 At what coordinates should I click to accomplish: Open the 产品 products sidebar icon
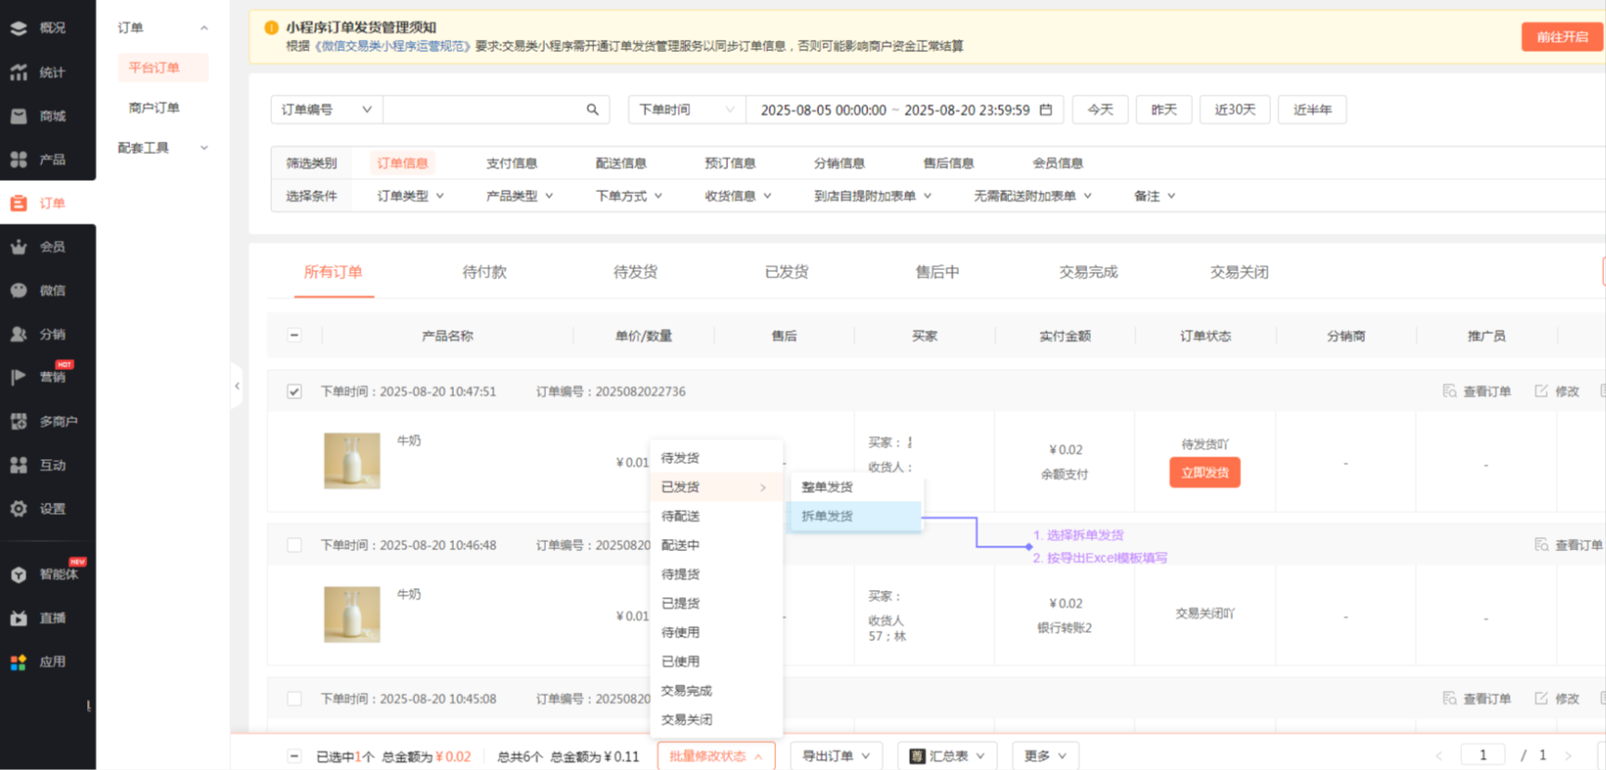19,160
